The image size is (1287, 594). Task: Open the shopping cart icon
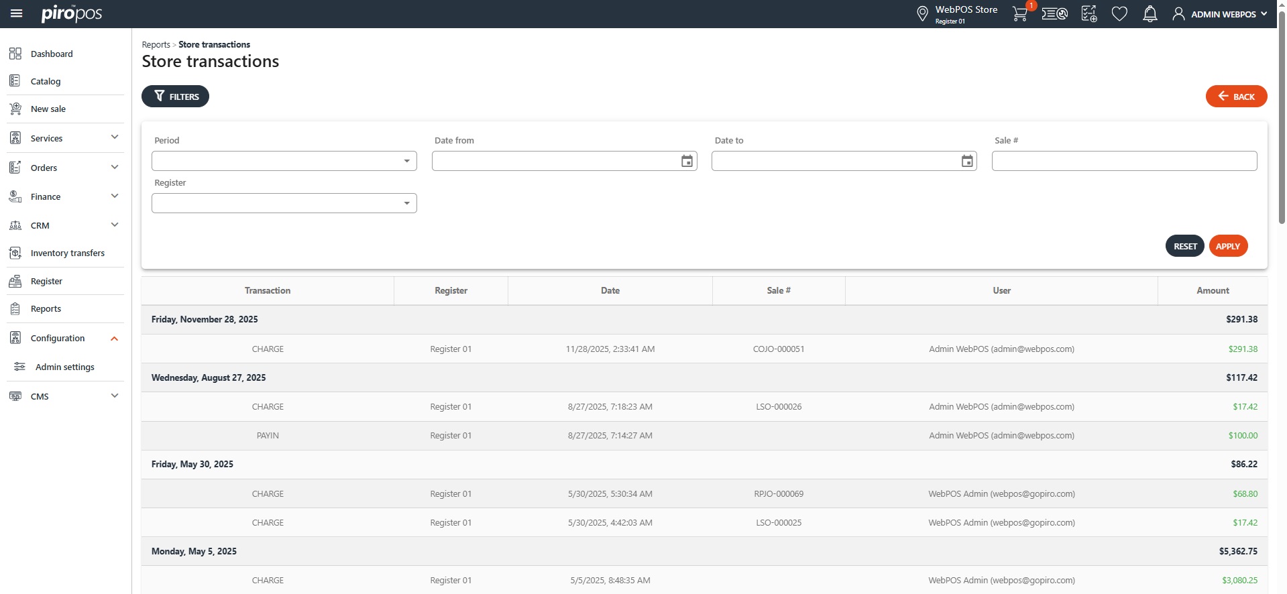coord(1019,14)
